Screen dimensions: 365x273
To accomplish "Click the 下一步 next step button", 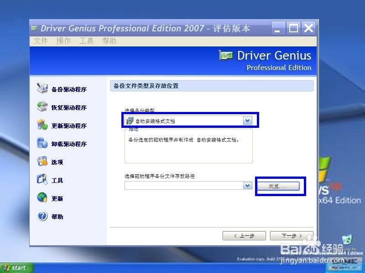I will coord(292,236).
